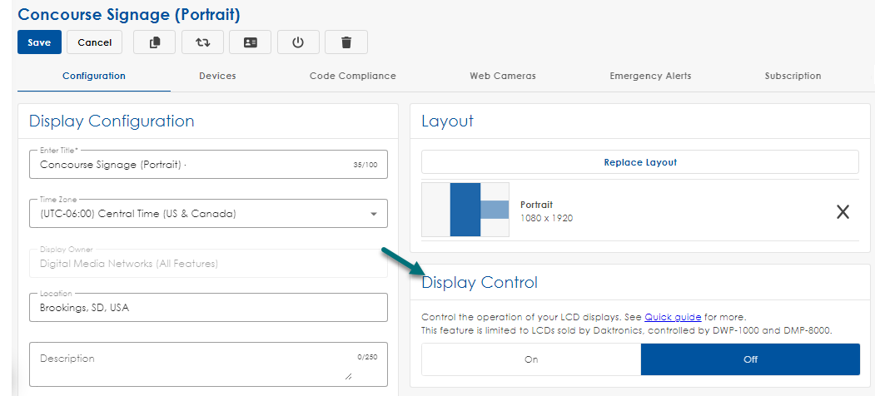Click the swap arrows toolbar icon
The height and width of the screenshot is (396, 875).
pos(202,42)
